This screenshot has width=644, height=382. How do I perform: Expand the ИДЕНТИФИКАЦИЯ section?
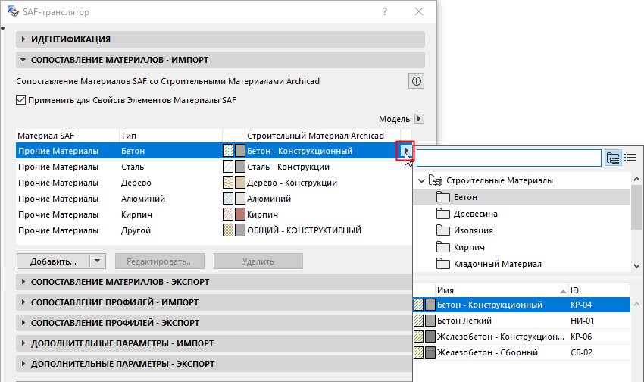[x=23, y=39]
